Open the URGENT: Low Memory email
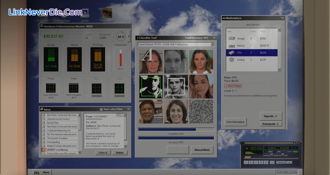Screen dimensions: 330x175 click(x=61, y=149)
